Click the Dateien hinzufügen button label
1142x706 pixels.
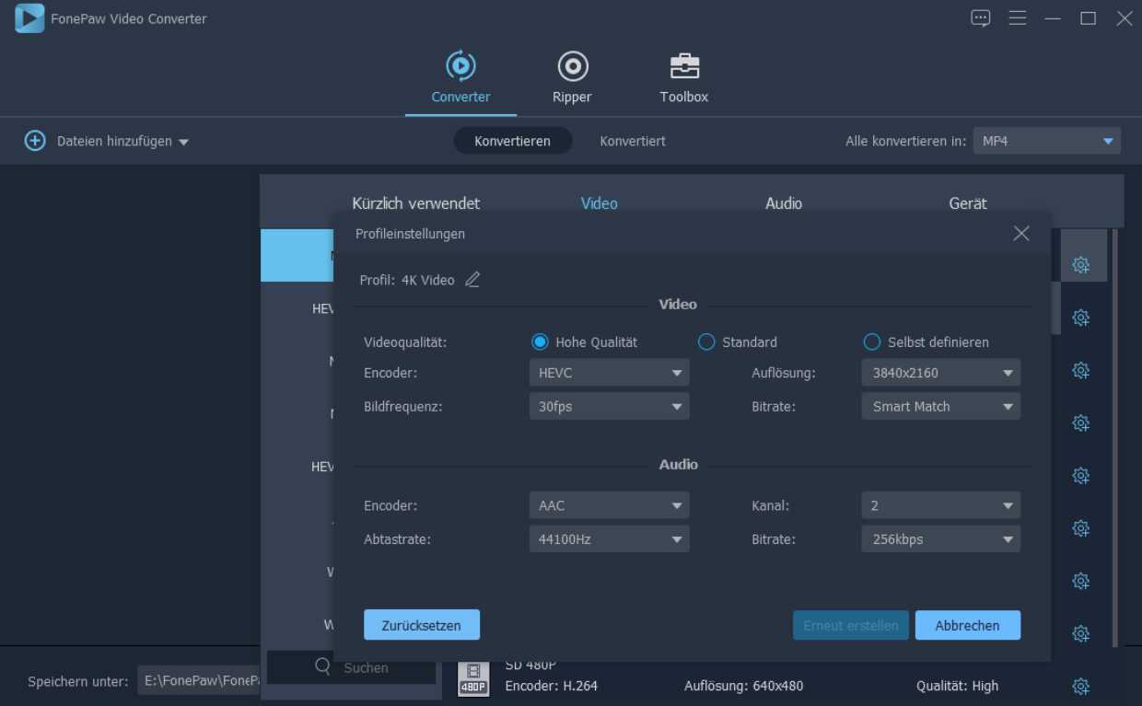pyautogui.click(x=114, y=141)
